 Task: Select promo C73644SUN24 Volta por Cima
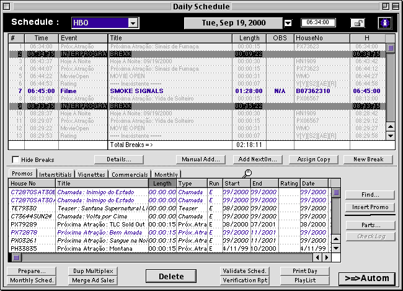[170, 217]
